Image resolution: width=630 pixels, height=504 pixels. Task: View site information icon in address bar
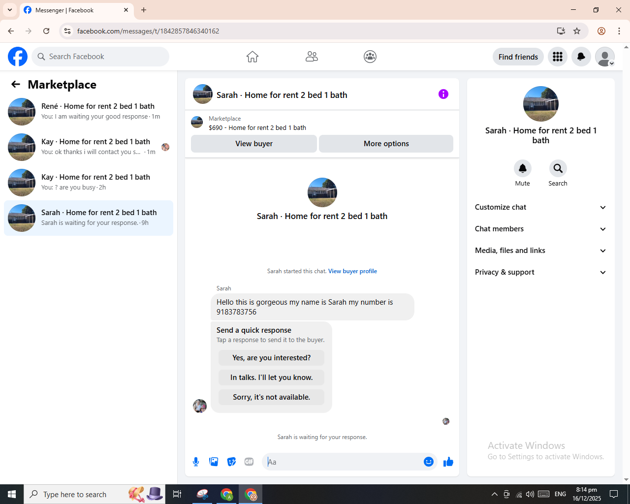coord(67,31)
